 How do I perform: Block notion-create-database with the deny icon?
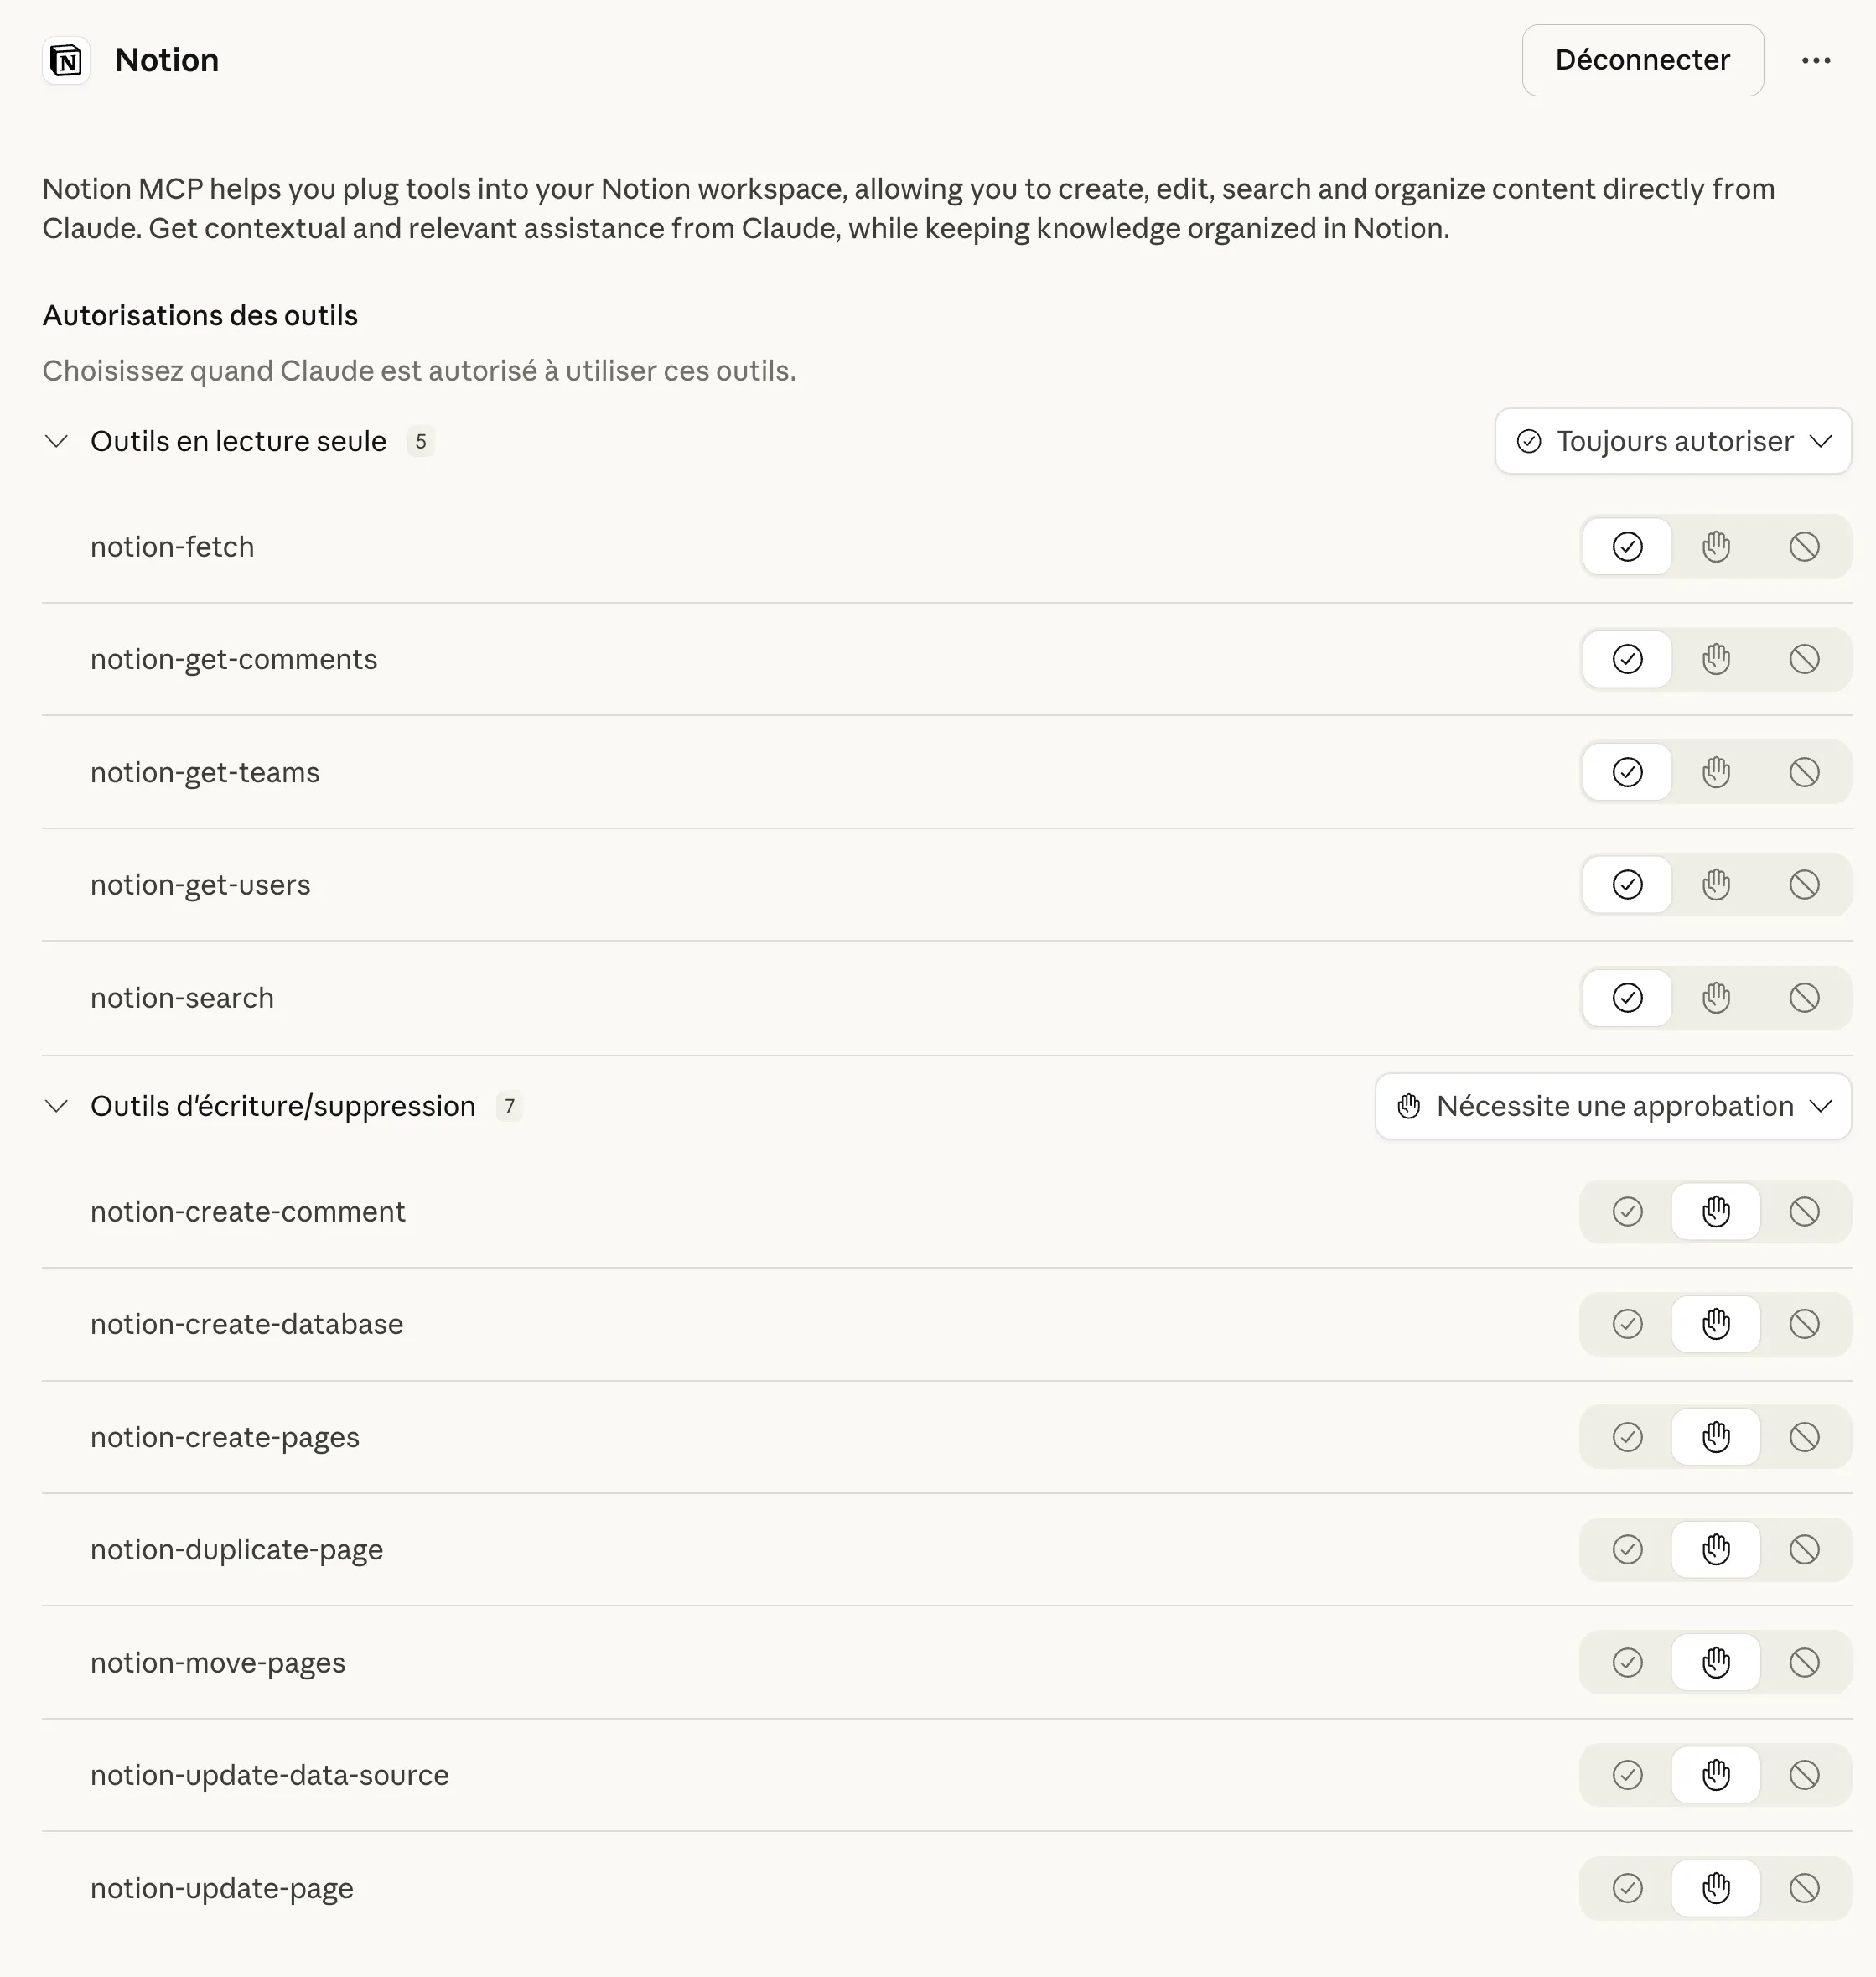point(1805,1324)
